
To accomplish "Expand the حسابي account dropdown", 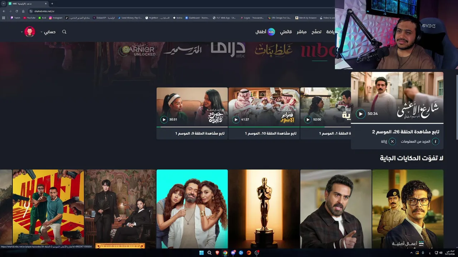I will pos(48,32).
